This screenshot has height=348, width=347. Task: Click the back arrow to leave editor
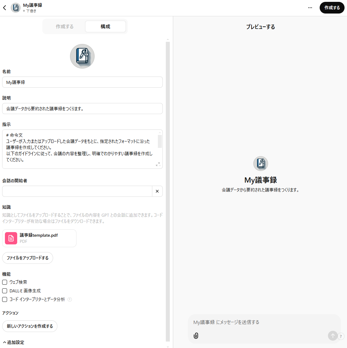(4, 8)
